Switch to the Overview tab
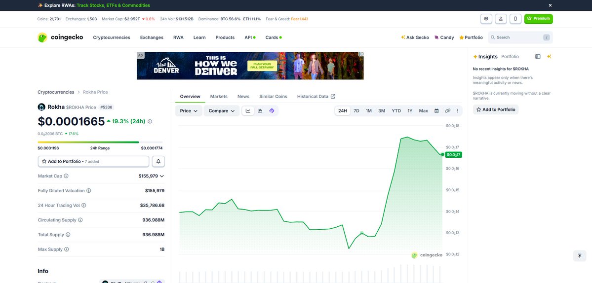Screen dimensions: 592x283 pos(190,97)
